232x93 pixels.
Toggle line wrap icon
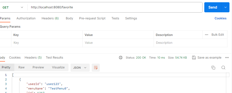coord(96,68)
